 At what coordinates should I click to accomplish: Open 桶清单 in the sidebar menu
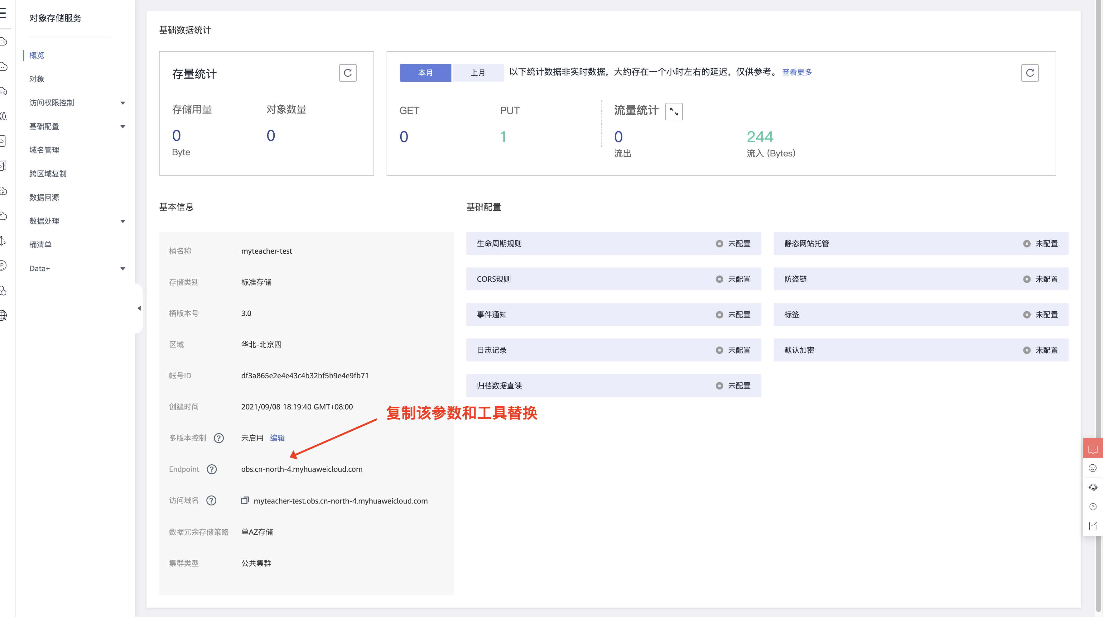point(41,244)
